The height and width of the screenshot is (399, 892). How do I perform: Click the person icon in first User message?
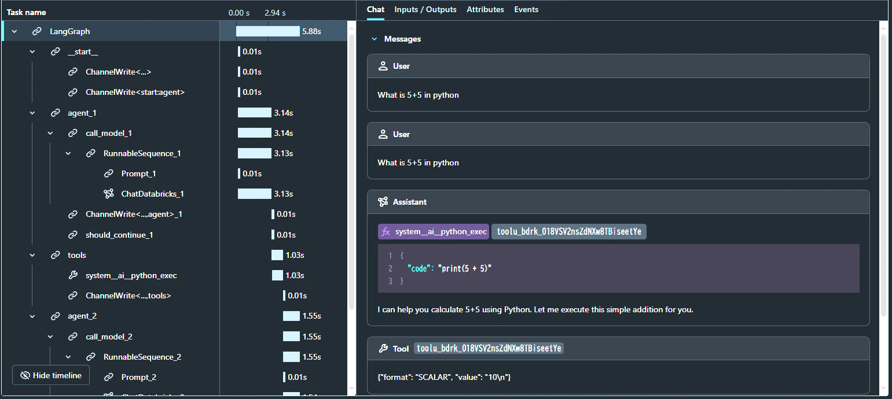coord(383,66)
